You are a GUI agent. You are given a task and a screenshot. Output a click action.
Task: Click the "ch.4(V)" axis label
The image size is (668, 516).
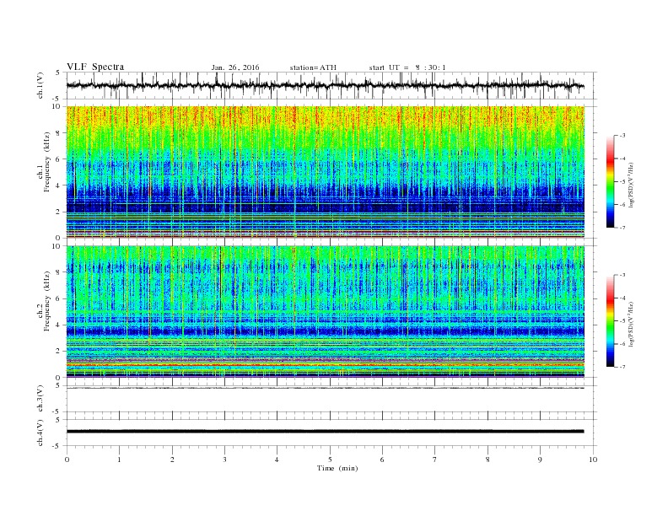coord(40,433)
